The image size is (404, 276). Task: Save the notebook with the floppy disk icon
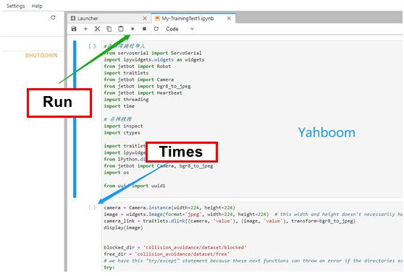click(74, 29)
